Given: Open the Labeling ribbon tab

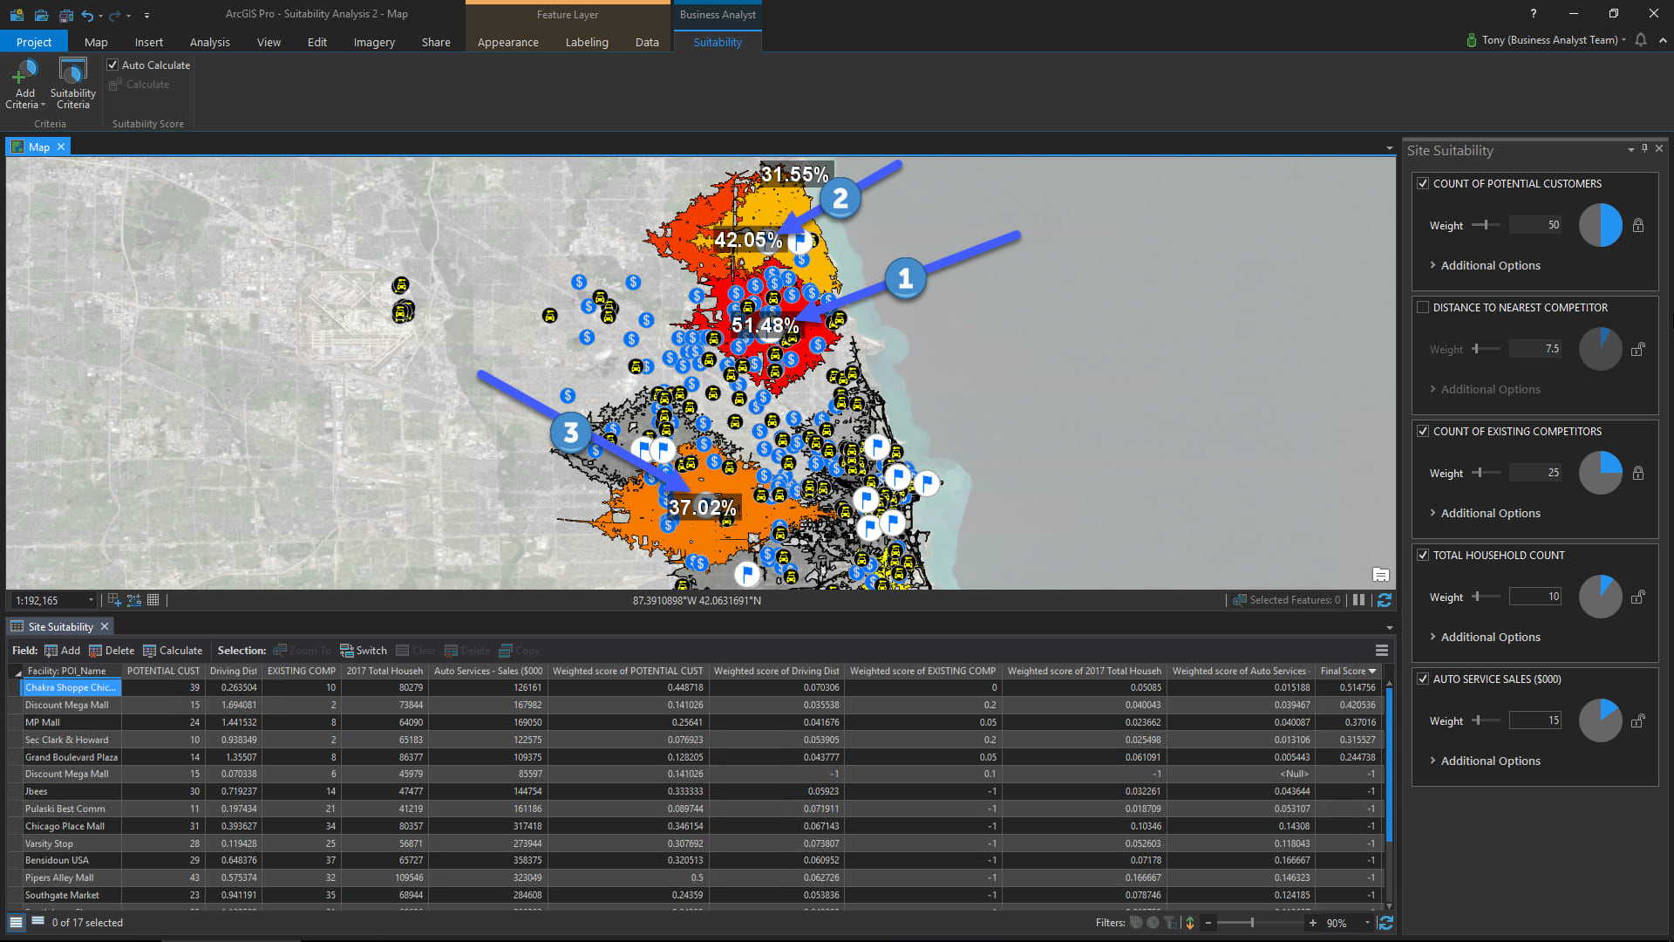Looking at the screenshot, I should tap(586, 42).
